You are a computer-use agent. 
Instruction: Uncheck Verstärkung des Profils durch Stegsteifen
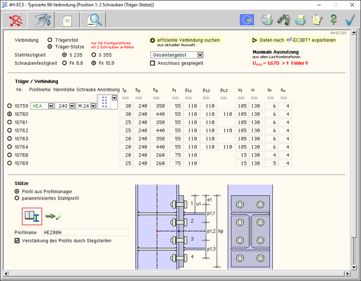[x=18, y=241]
